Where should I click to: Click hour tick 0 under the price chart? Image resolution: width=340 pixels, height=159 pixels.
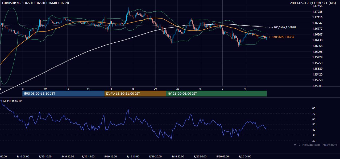coord(200,89)
